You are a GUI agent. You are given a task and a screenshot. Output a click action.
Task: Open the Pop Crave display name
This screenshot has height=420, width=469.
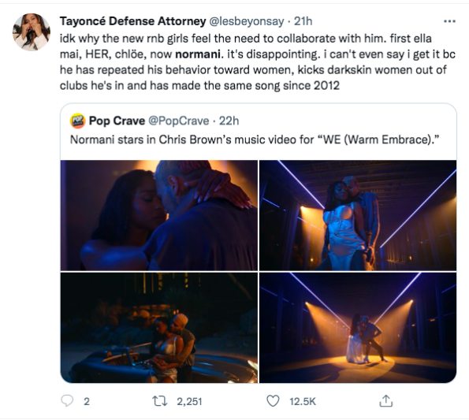[117, 121]
